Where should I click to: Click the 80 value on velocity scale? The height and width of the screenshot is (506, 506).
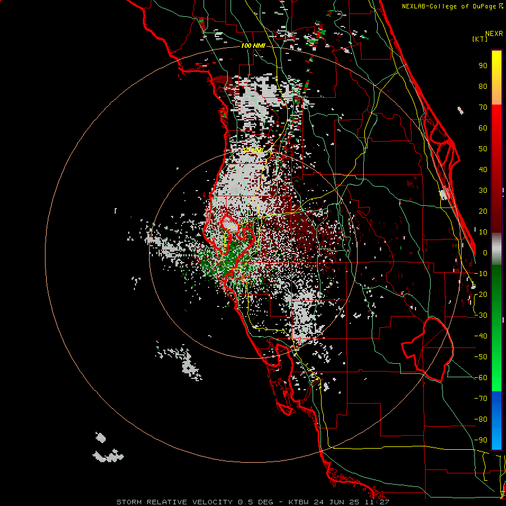pyautogui.click(x=483, y=87)
